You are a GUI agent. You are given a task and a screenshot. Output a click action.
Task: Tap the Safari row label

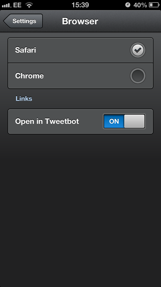pos(25,50)
